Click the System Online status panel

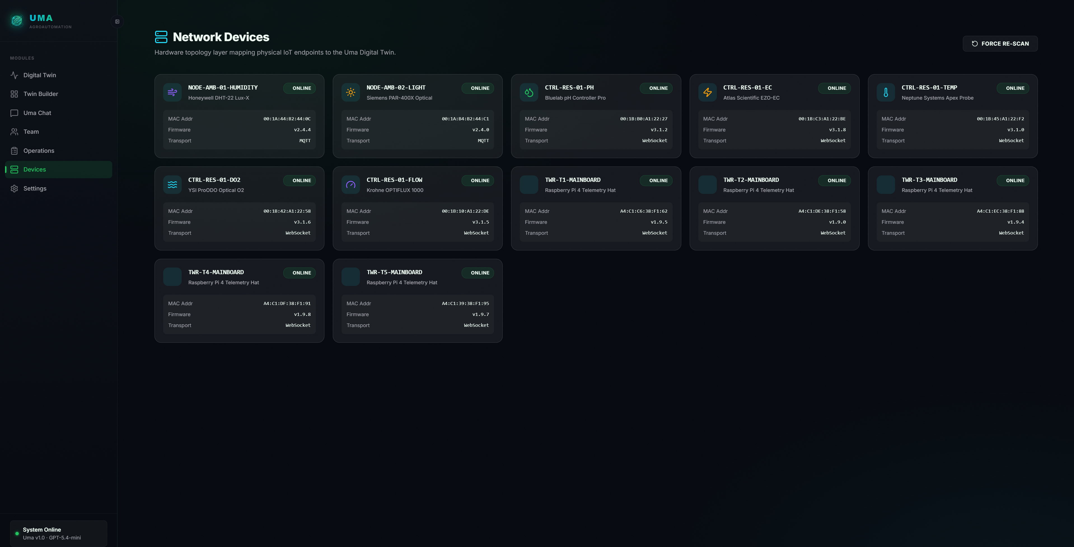click(59, 533)
